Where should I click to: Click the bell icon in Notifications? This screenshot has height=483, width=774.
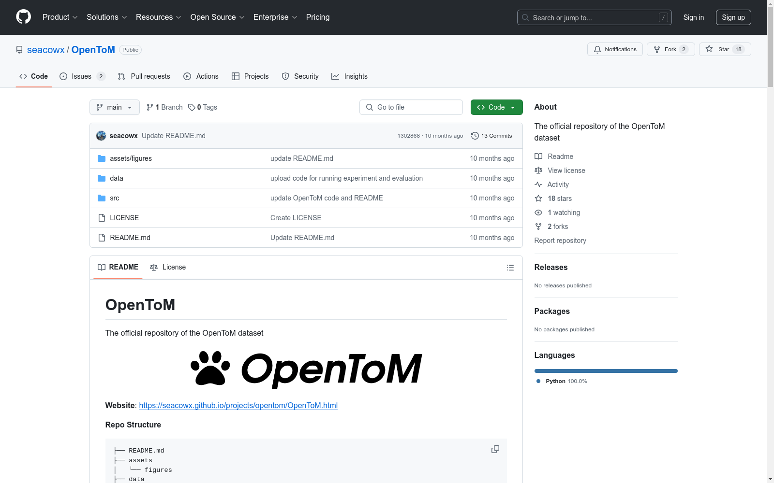(597, 49)
